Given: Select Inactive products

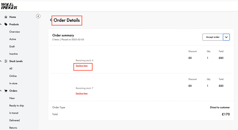Looking at the screenshot, I should click(13, 54).
